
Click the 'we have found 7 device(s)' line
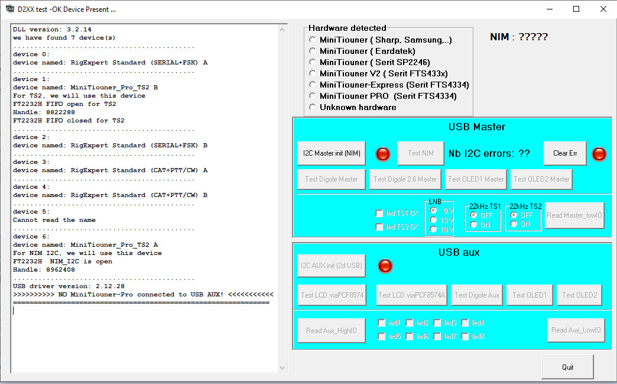coord(64,38)
